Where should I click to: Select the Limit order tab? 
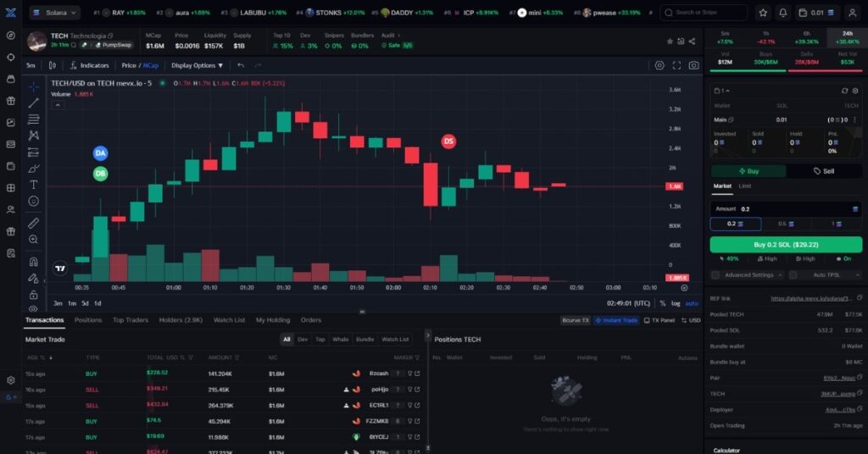coord(745,186)
